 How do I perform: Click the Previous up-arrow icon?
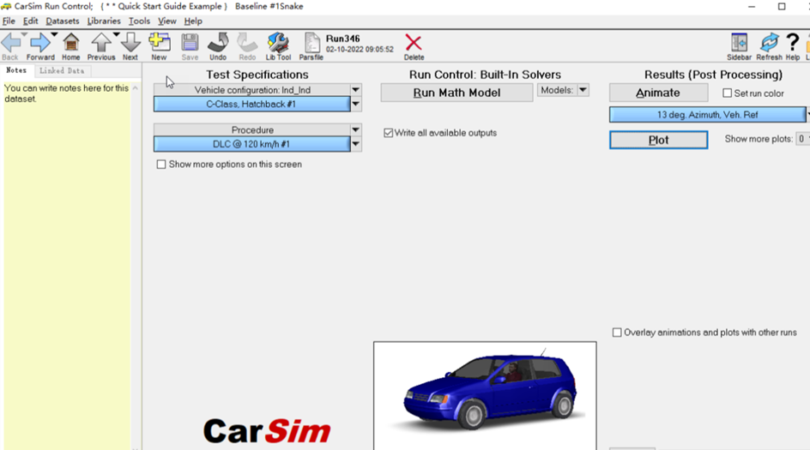pyautogui.click(x=101, y=43)
